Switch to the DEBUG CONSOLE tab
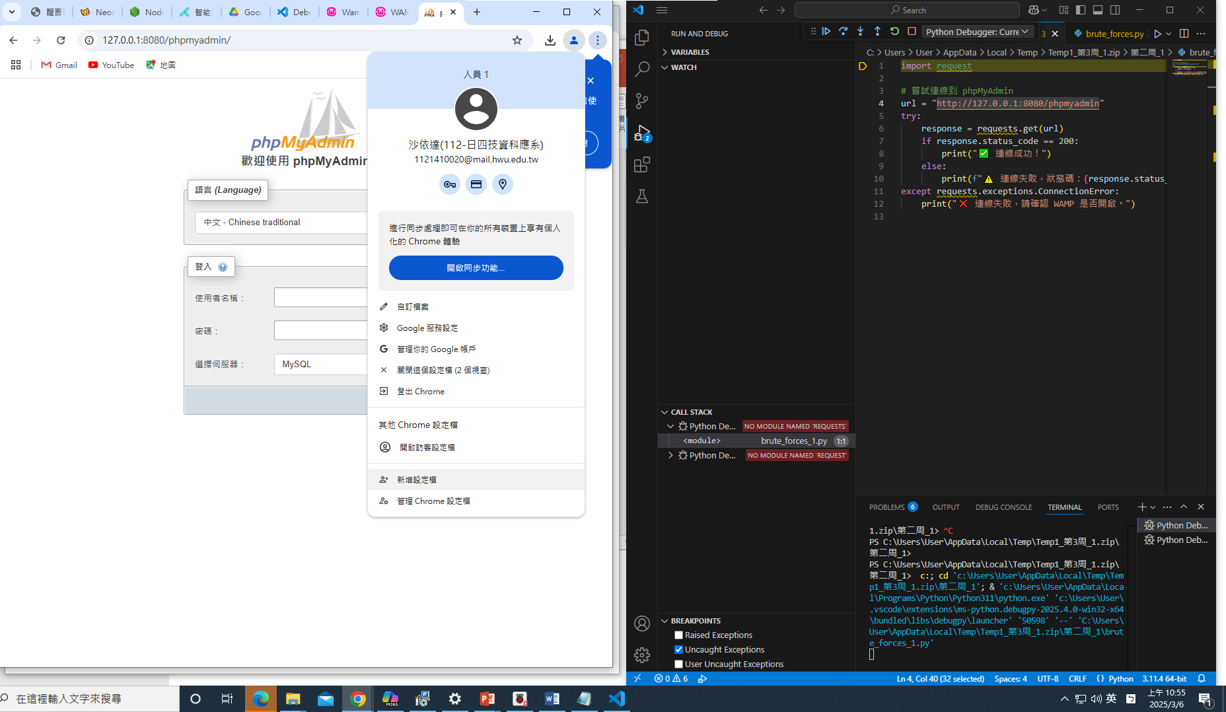 1003,507
